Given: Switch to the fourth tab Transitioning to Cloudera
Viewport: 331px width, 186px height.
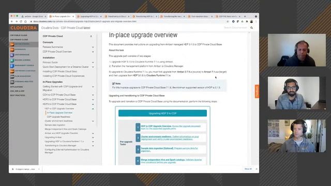Looking at the screenshot, I should click(117, 16).
